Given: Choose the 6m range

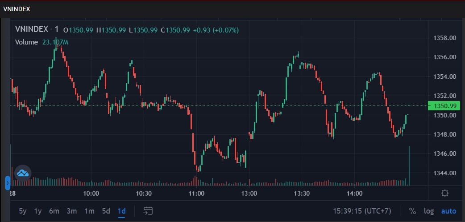Looking at the screenshot, I should [x=54, y=211].
